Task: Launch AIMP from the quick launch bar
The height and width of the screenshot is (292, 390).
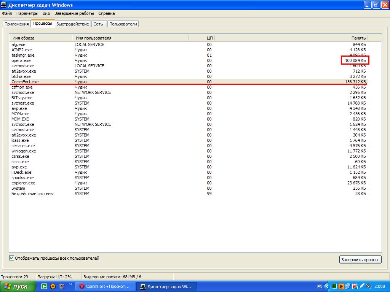Action: [53, 286]
